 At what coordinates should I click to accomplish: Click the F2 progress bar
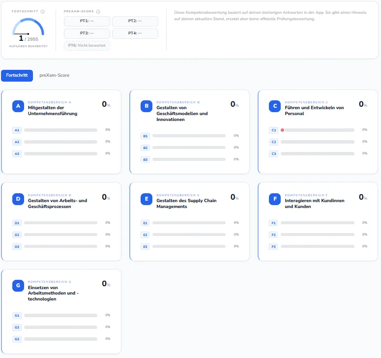coord(318,235)
